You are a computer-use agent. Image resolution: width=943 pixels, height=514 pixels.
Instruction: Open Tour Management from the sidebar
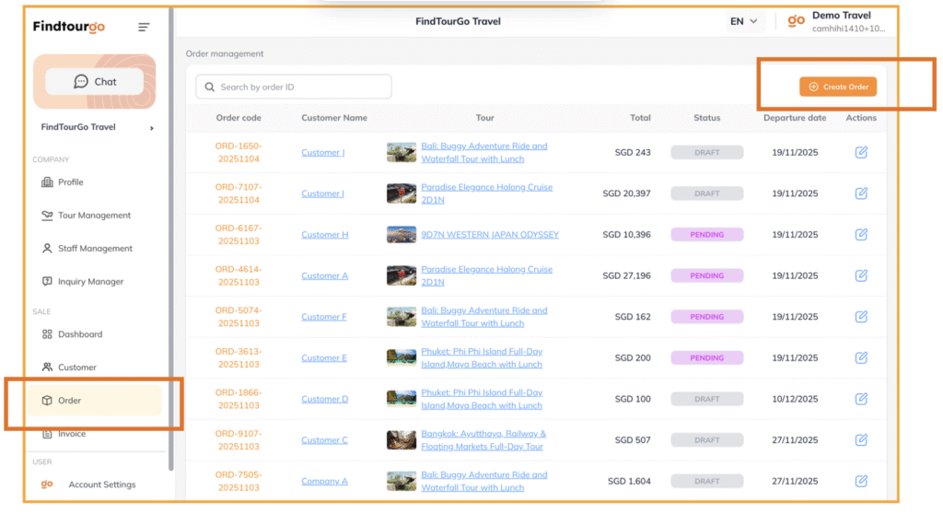tap(94, 216)
